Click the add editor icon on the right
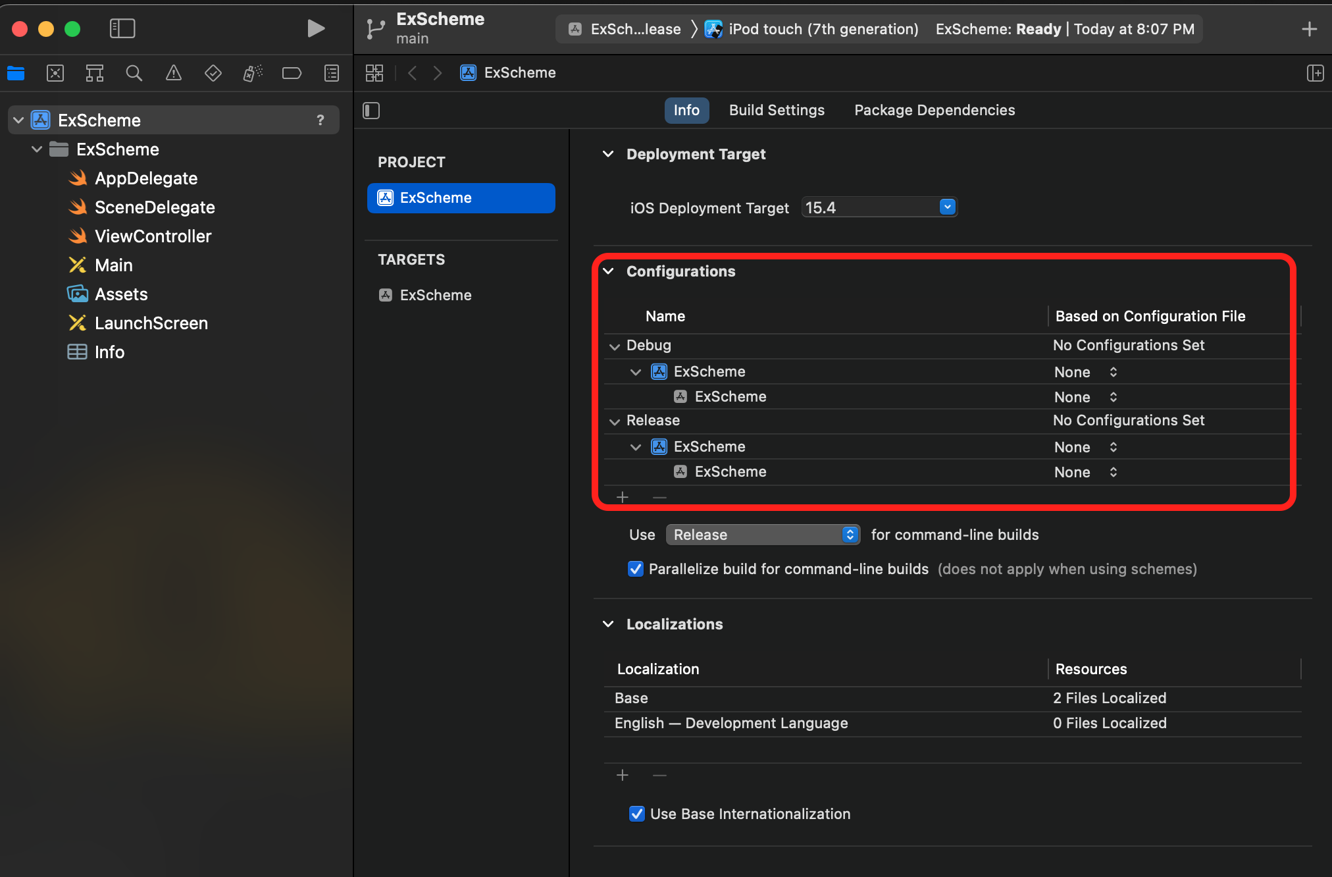The width and height of the screenshot is (1332, 877). [1314, 73]
